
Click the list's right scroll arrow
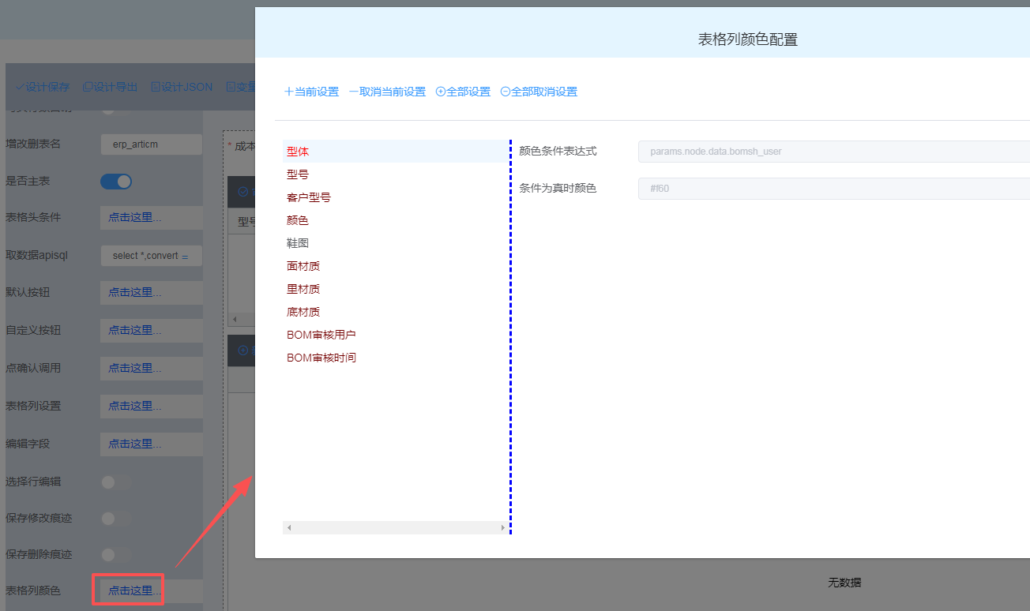502,527
